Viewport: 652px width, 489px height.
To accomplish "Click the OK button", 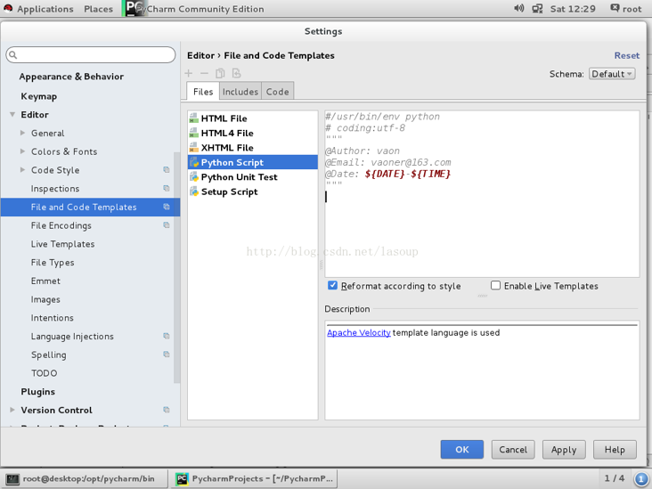I will (x=462, y=450).
